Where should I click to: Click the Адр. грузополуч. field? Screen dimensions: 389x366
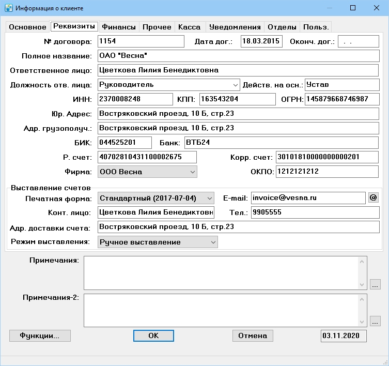pos(238,128)
